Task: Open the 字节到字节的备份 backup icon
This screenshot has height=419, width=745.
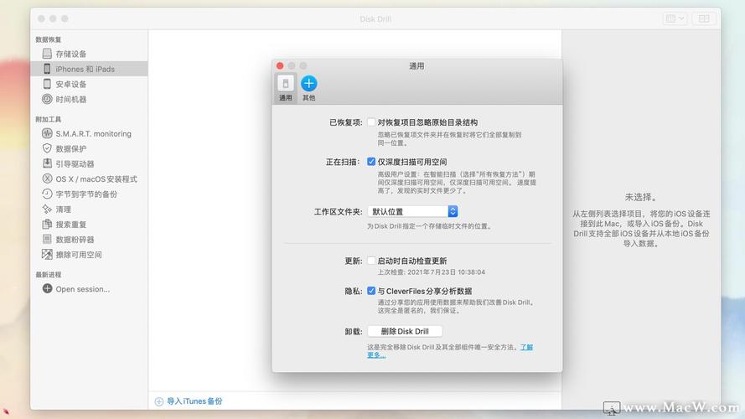Action: coord(47,194)
